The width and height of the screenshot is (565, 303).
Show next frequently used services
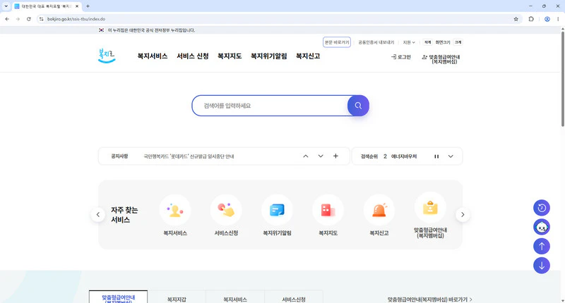click(463, 215)
